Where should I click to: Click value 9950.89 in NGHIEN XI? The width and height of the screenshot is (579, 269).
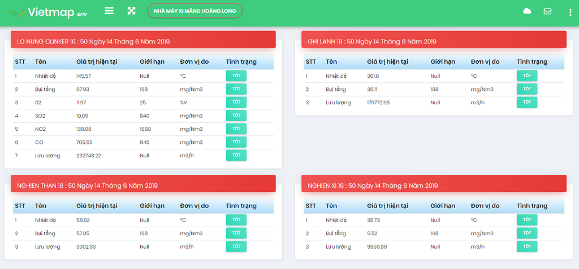pyautogui.click(x=377, y=246)
